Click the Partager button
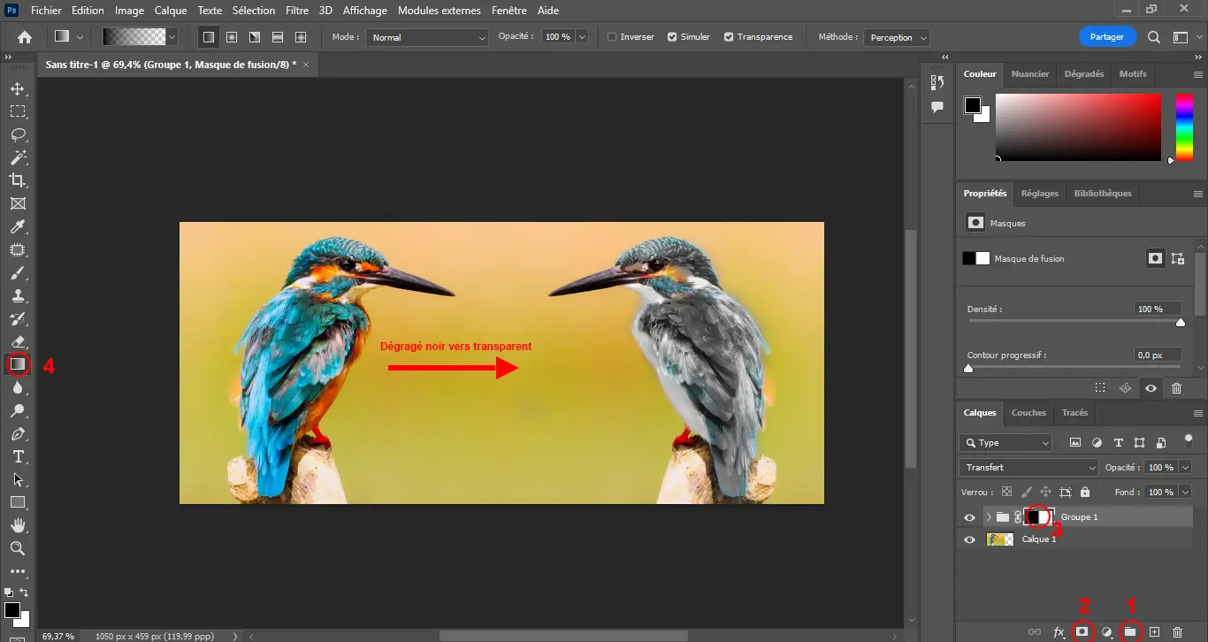1208x642 pixels. (x=1107, y=37)
